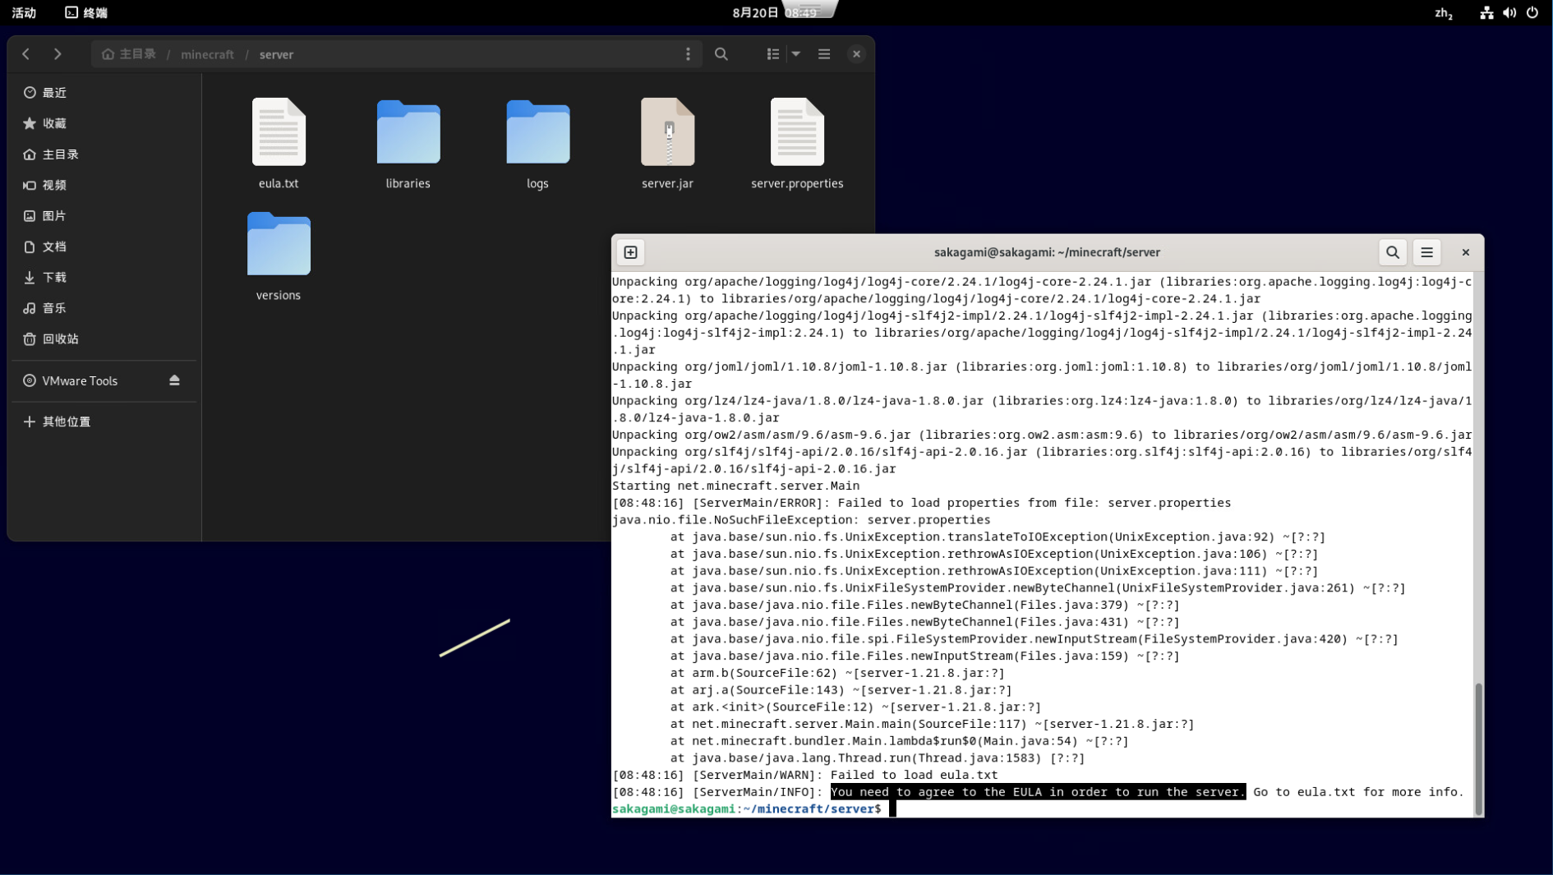Image resolution: width=1553 pixels, height=875 pixels.
Task: Eject the VMware Tools drive
Action: click(x=174, y=380)
